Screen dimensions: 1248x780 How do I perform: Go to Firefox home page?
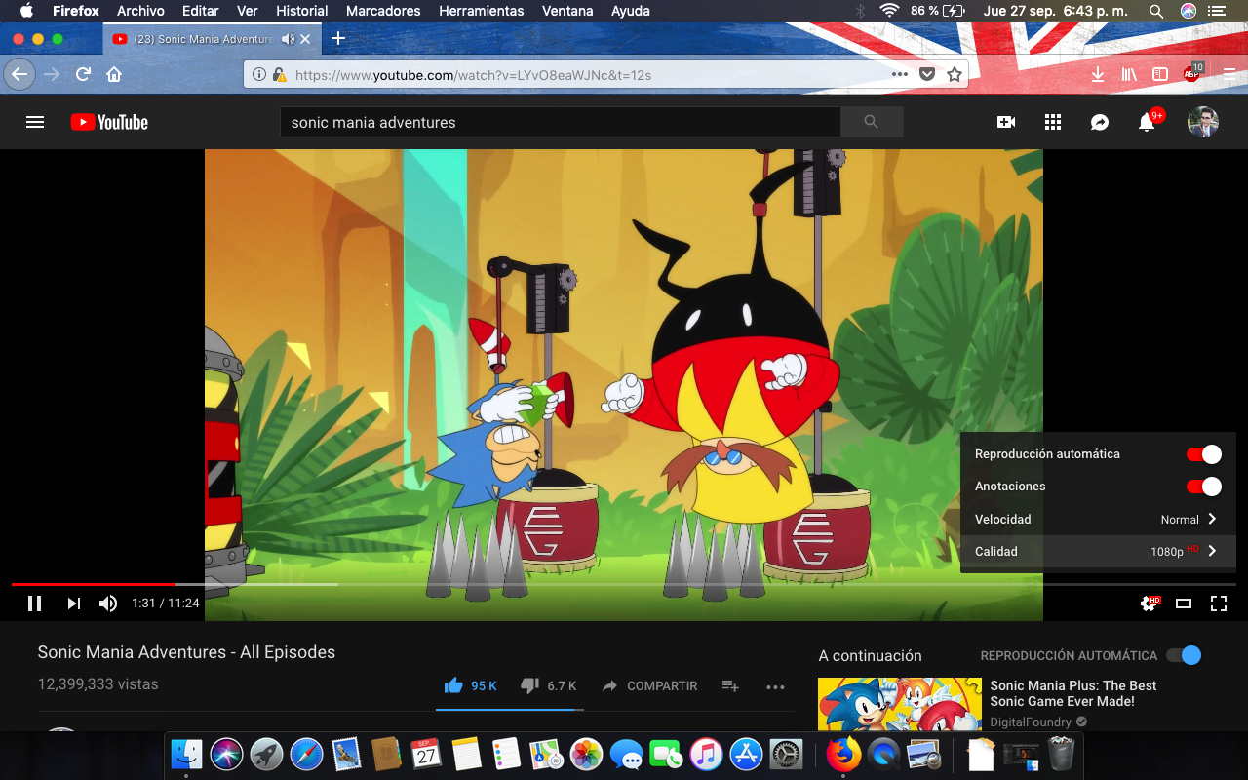114,74
